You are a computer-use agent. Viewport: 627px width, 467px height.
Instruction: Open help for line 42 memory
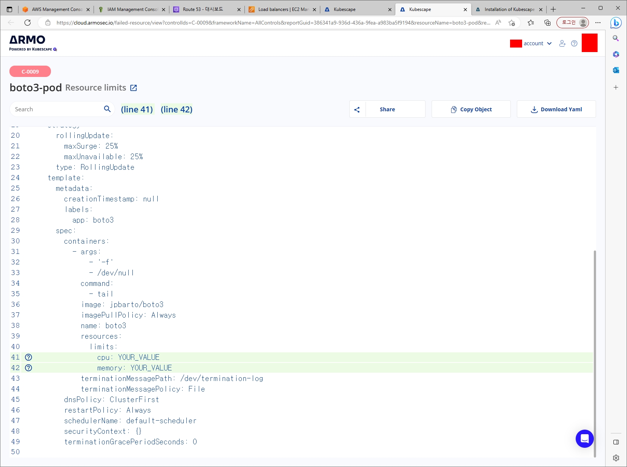coord(28,368)
